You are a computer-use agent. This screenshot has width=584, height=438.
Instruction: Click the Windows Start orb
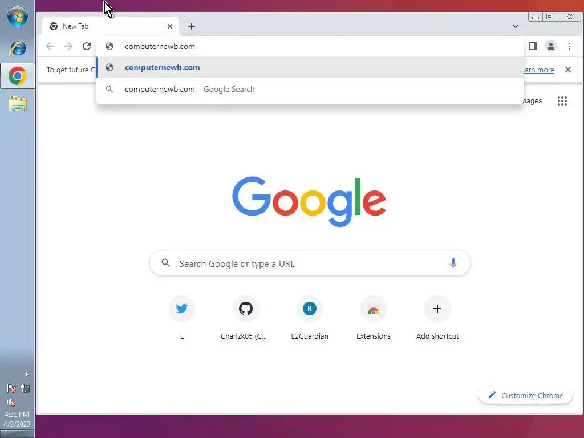tap(18, 17)
